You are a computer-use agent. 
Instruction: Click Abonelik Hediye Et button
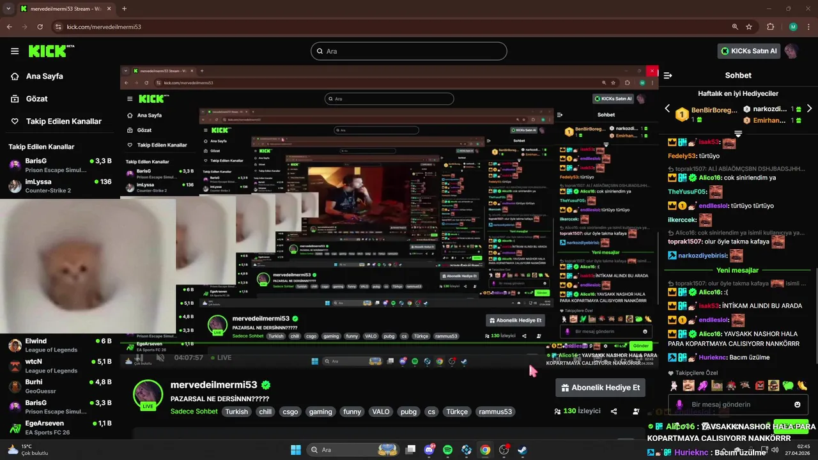tap(600, 387)
